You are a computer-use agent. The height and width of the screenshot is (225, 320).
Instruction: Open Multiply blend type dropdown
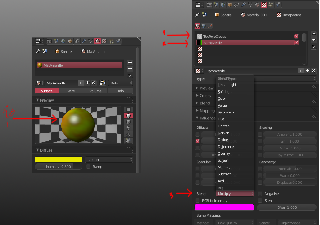235,193
